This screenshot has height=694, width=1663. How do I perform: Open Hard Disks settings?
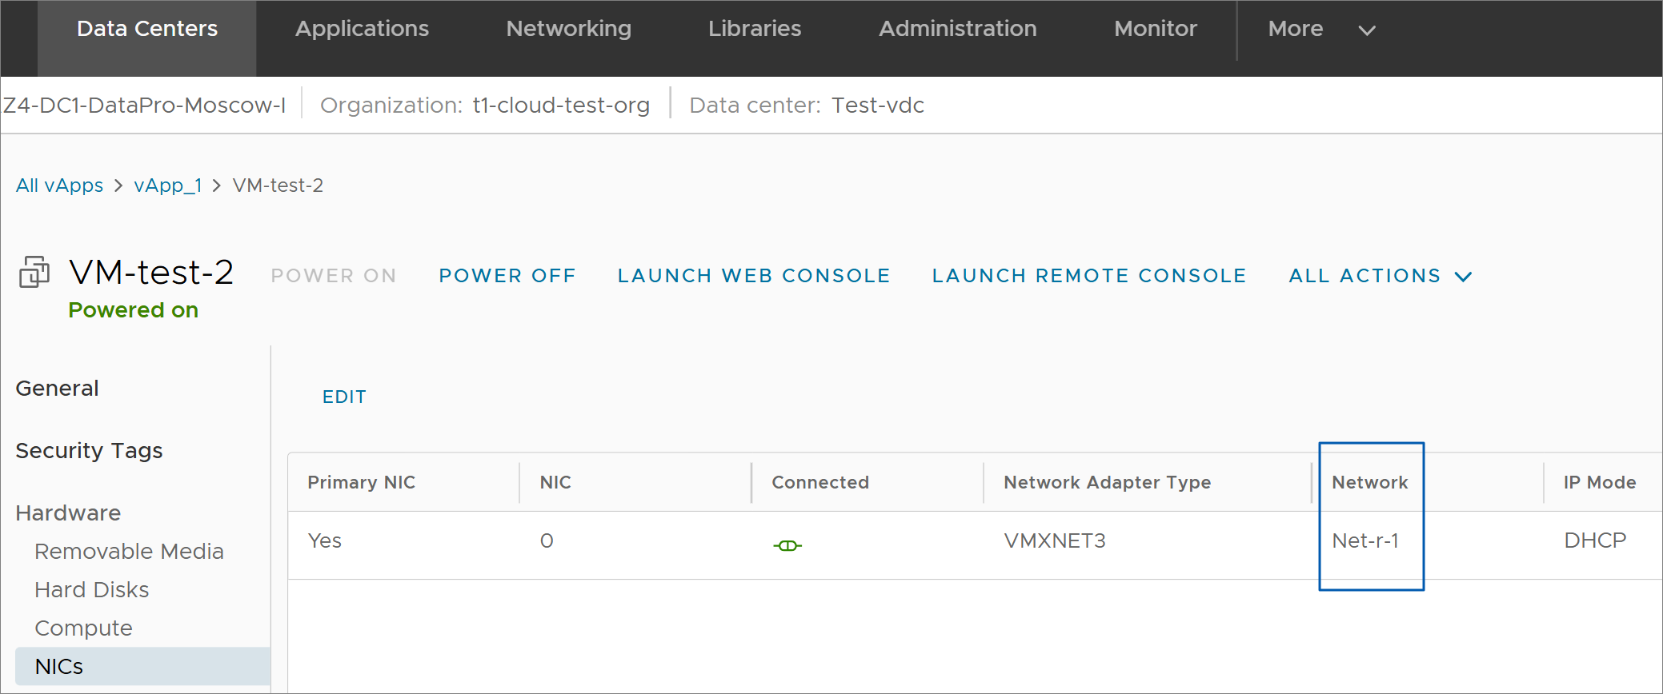(x=92, y=590)
